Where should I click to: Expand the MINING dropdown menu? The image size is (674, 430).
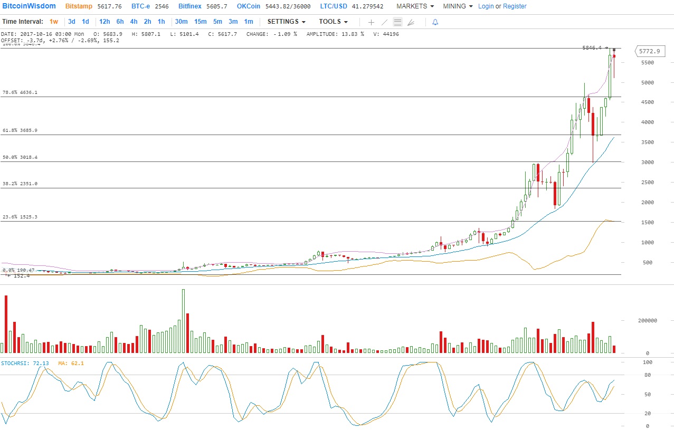click(x=458, y=6)
